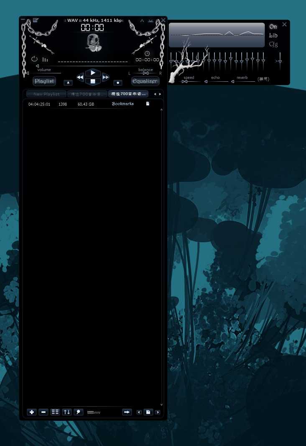This screenshot has width=306, height=446.
Task: Open the playlist misc list-view button
Action: [x=55, y=412]
